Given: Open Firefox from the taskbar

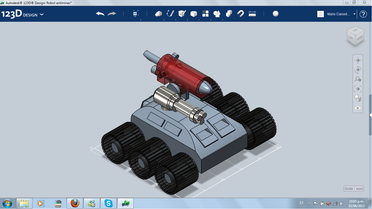Looking at the screenshot, I should pos(75,203).
